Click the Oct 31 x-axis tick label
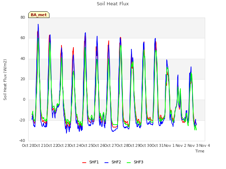 [158, 145]
